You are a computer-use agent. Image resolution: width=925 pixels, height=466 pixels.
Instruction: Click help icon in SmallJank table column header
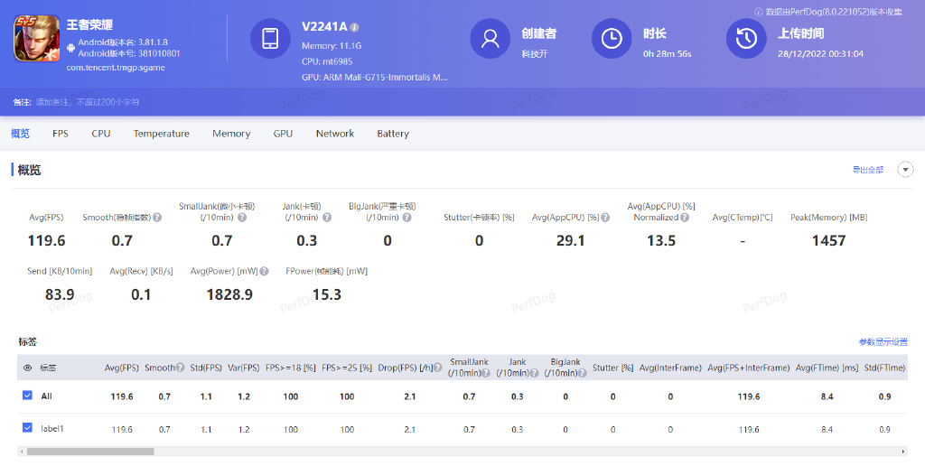(486, 373)
